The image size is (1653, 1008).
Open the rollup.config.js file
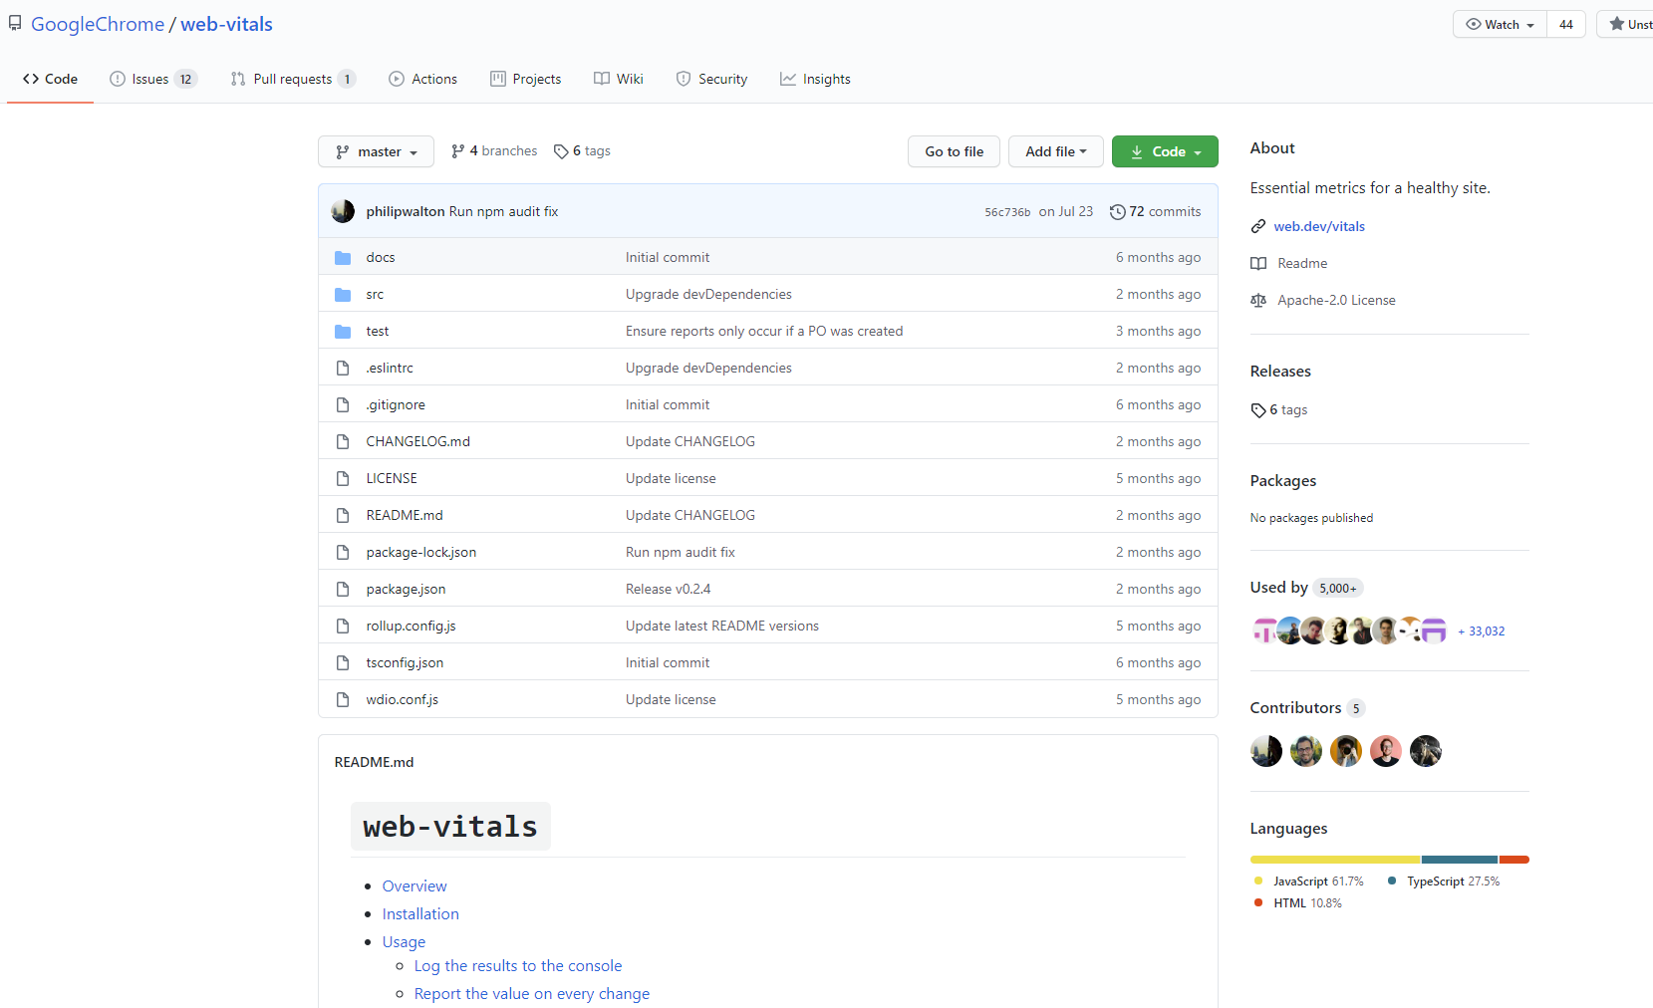click(x=411, y=626)
